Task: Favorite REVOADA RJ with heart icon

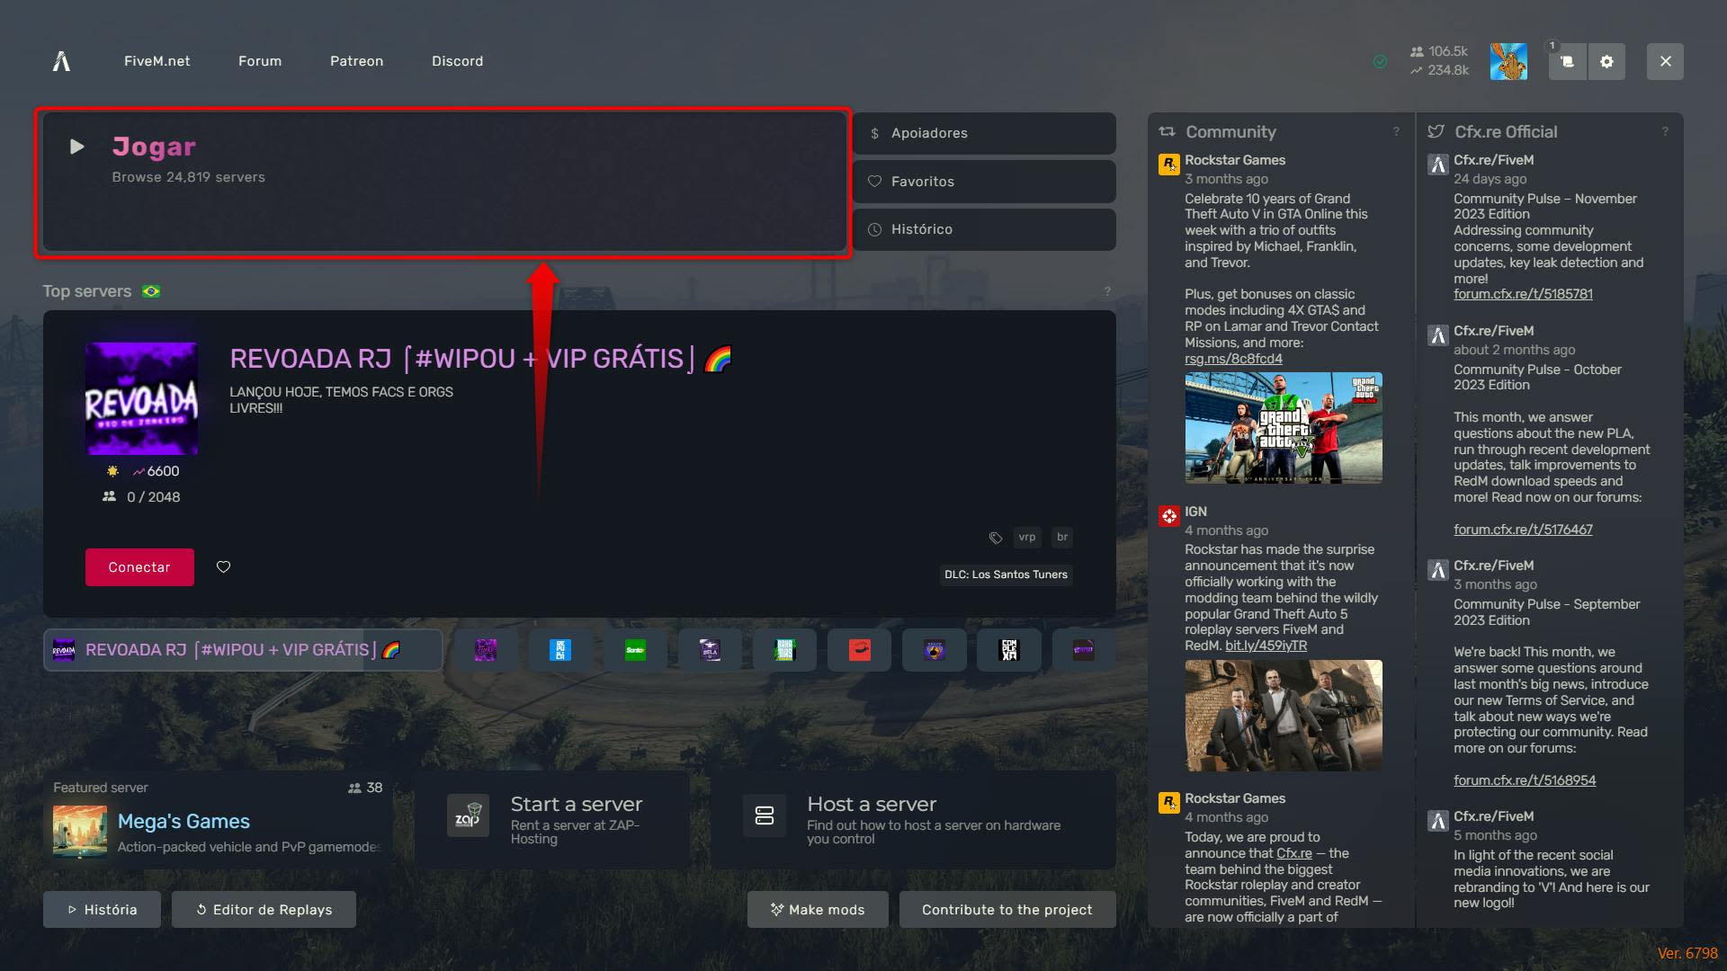Action: [223, 567]
